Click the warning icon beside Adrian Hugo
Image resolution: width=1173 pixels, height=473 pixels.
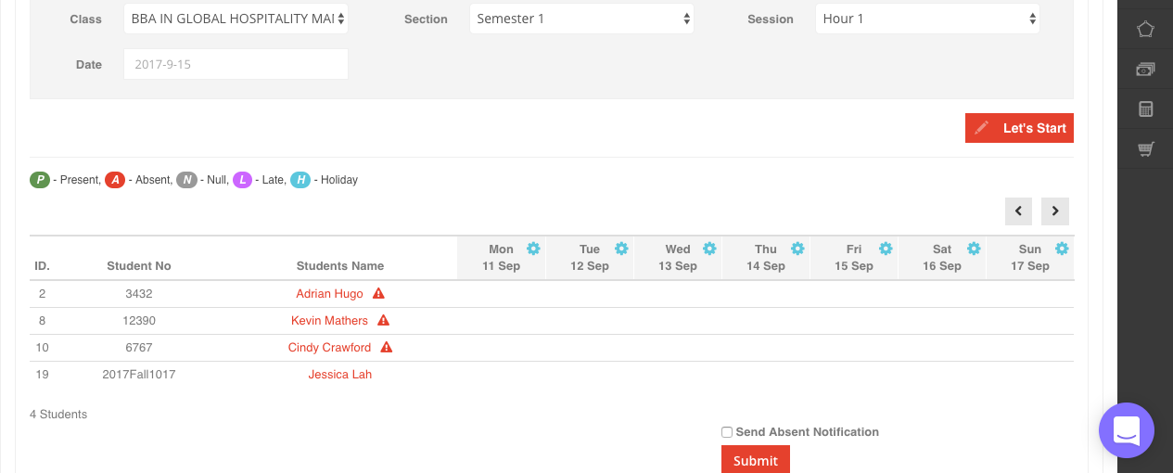[x=378, y=294]
